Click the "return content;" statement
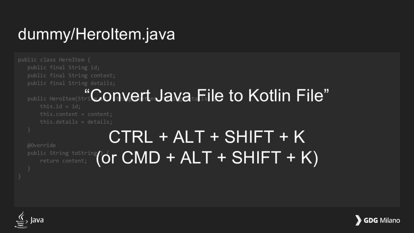Image resolution: width=414 pixels, height=233 pixels. point(63,161)
